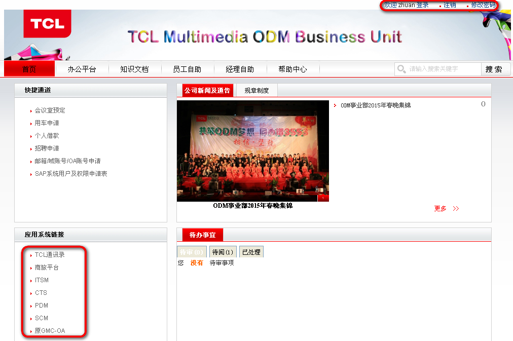
Task: Click the photo caption ODM事业部2015年春晚集锦
Action: click(x=253, y=206)
